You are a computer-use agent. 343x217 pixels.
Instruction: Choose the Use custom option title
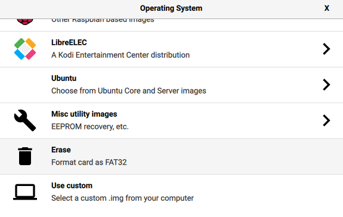(72, 186)
